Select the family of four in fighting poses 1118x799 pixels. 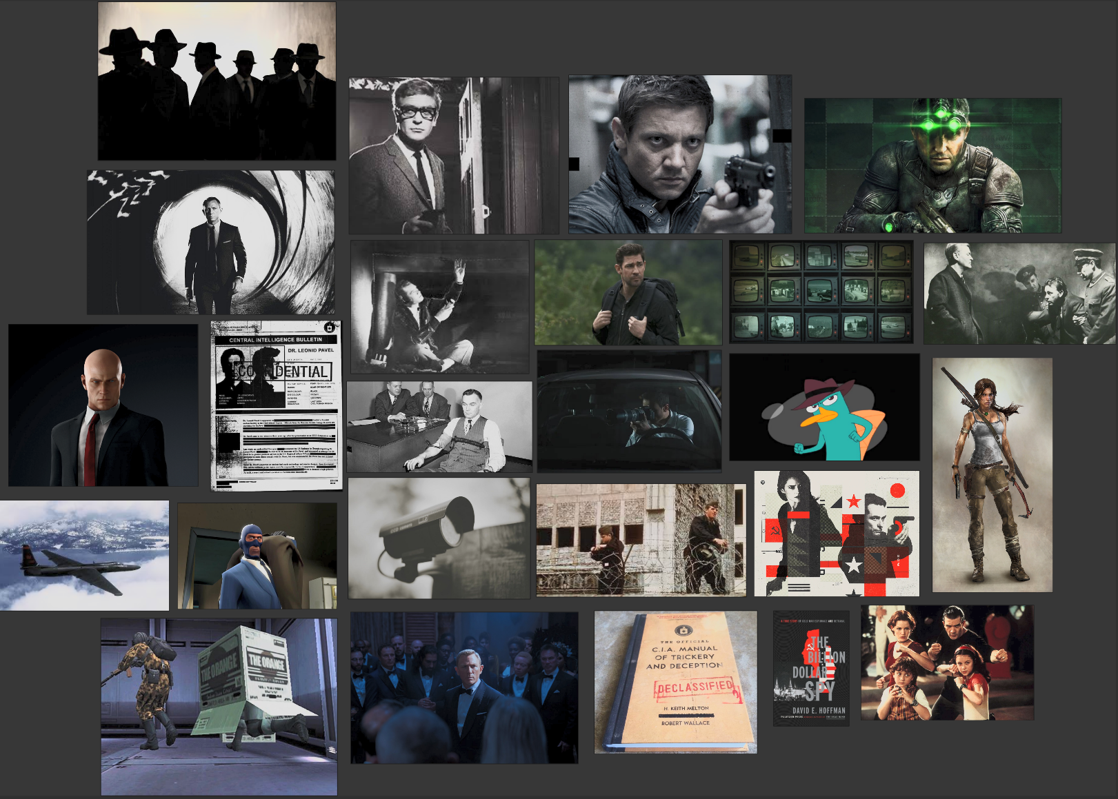pos(948,663)
